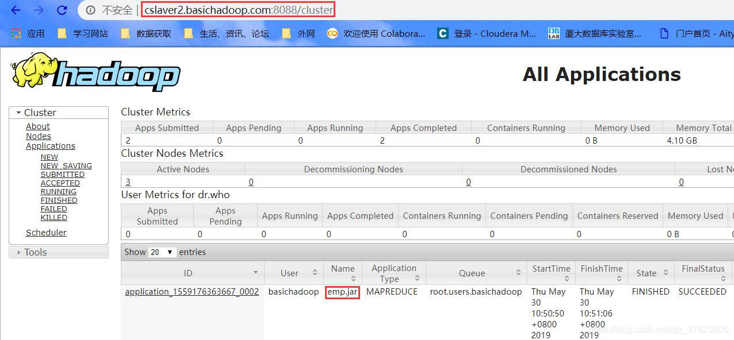Sort the table by StartTime column
The width and height of the screenshot is (734, 340).
pos(551,273)
